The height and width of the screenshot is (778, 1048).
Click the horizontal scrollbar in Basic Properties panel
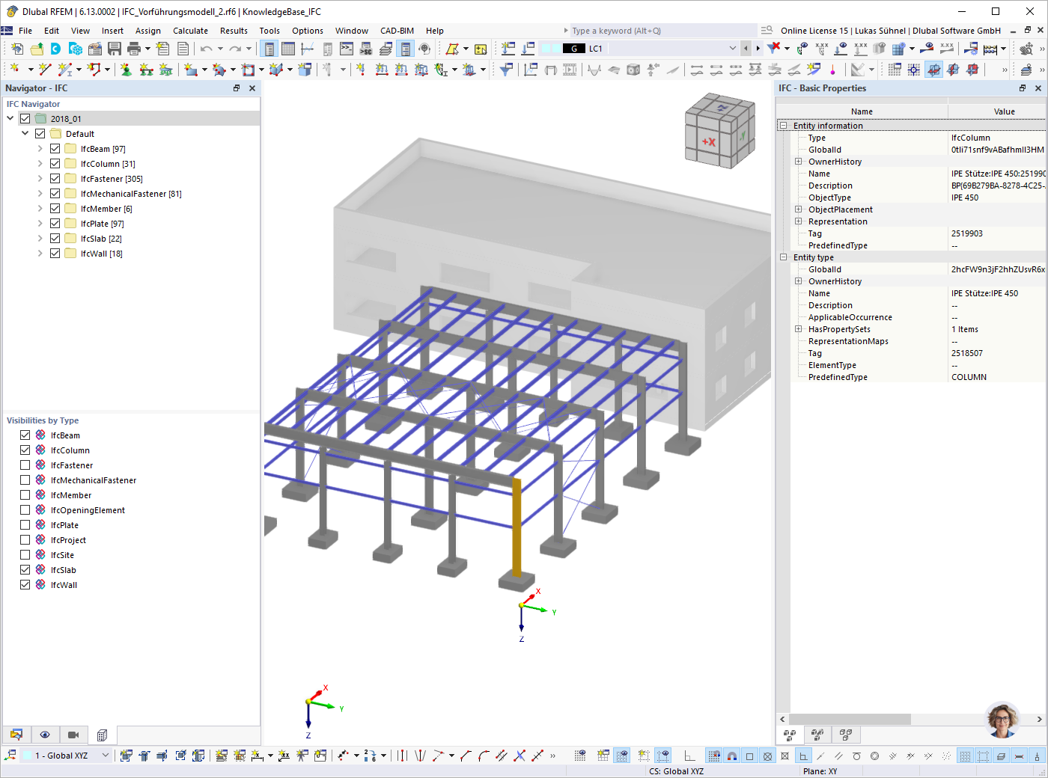point(849,720)
